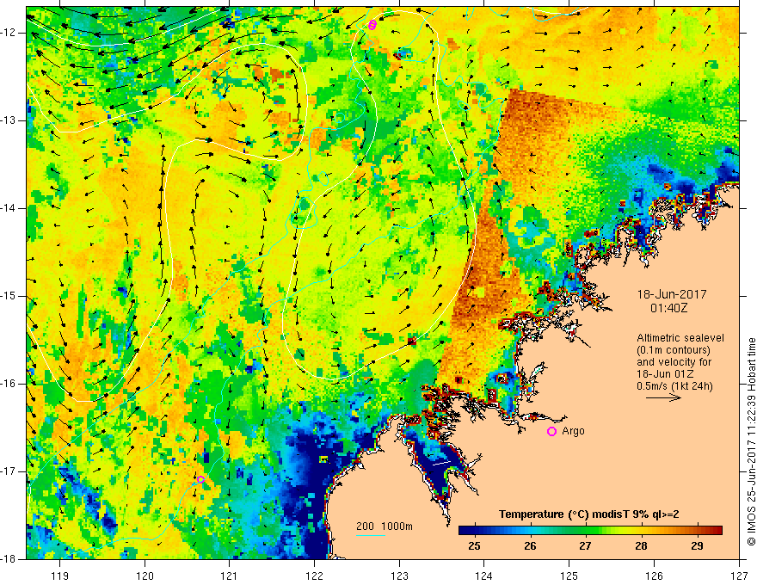Viewport: 757px width, 585px height.
Task: Click the -18 latitude axis label
Action: pyautogui.click(x=9, y=559)
